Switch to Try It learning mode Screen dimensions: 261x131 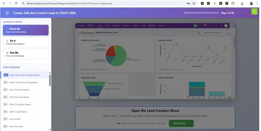[x=25, y=42]
